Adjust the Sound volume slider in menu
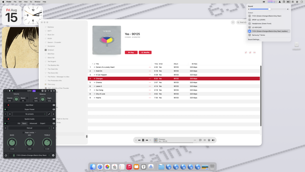305x172 pixels. tap(268, 9)
